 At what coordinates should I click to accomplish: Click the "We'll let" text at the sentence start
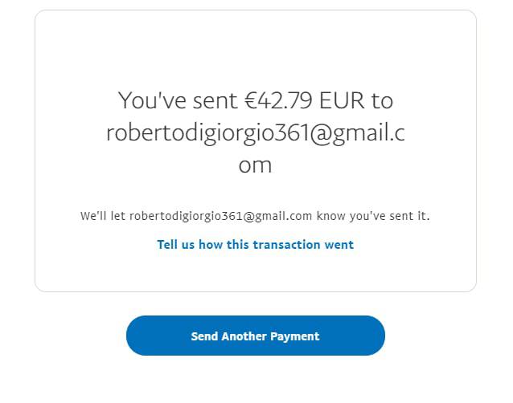pos(103,216)
